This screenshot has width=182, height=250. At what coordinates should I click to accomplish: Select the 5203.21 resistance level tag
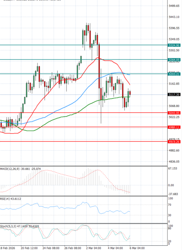tap(174, 74)
